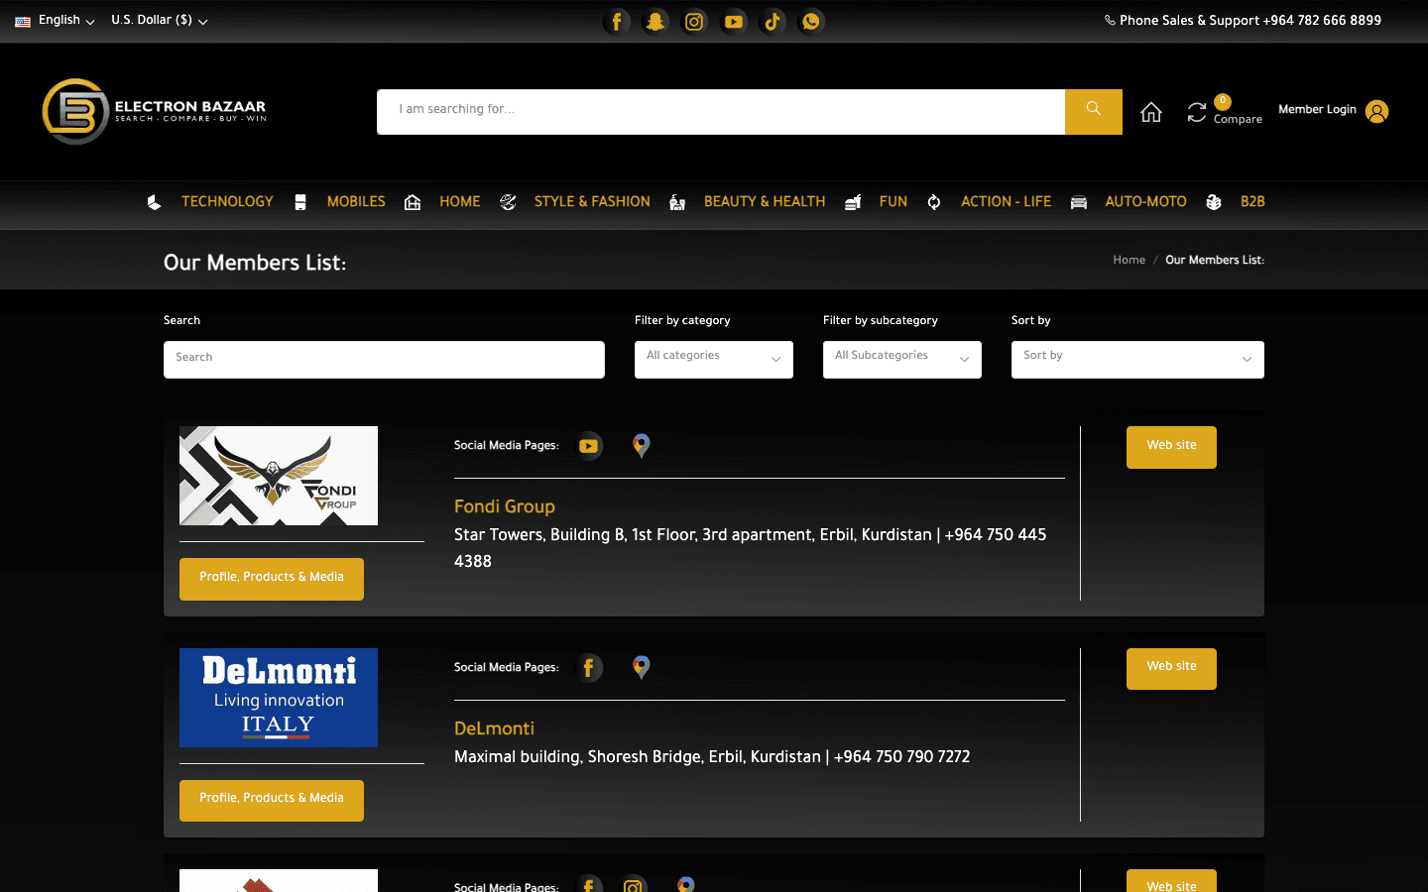Visit Fondi Group's Web site button
The height and width of the screenshot is (892, 1428).
point(1171,447)
